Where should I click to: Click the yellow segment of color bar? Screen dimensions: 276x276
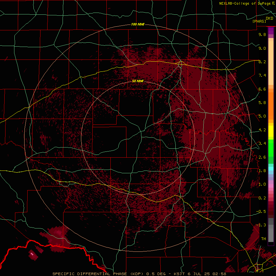click(271, 131)
